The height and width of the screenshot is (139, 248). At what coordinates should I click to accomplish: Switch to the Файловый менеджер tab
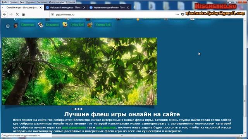(66, 7)
